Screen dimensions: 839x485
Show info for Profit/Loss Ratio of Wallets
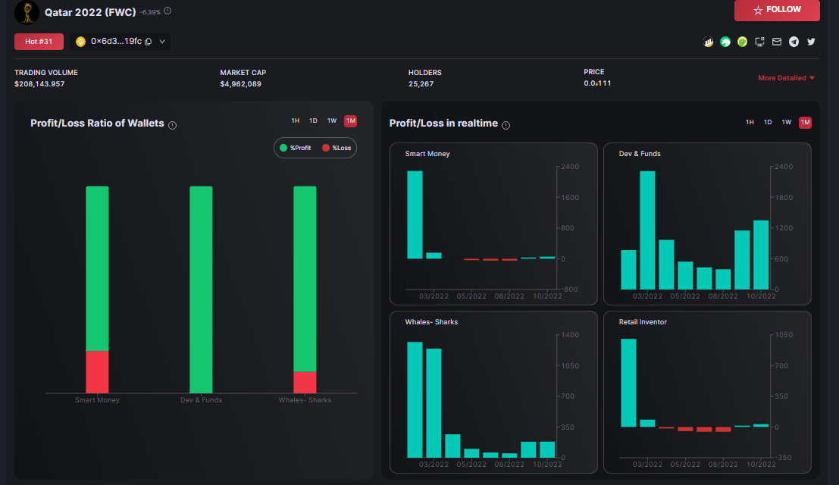pos(172,125)
